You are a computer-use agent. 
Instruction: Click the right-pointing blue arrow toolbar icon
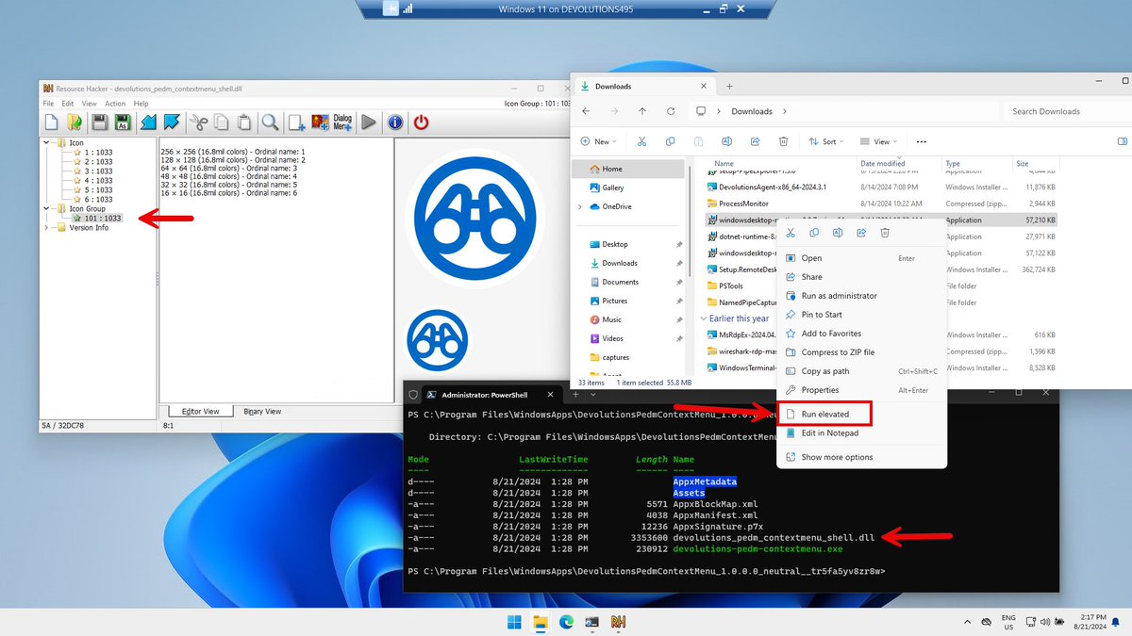[x=172, y=122]
